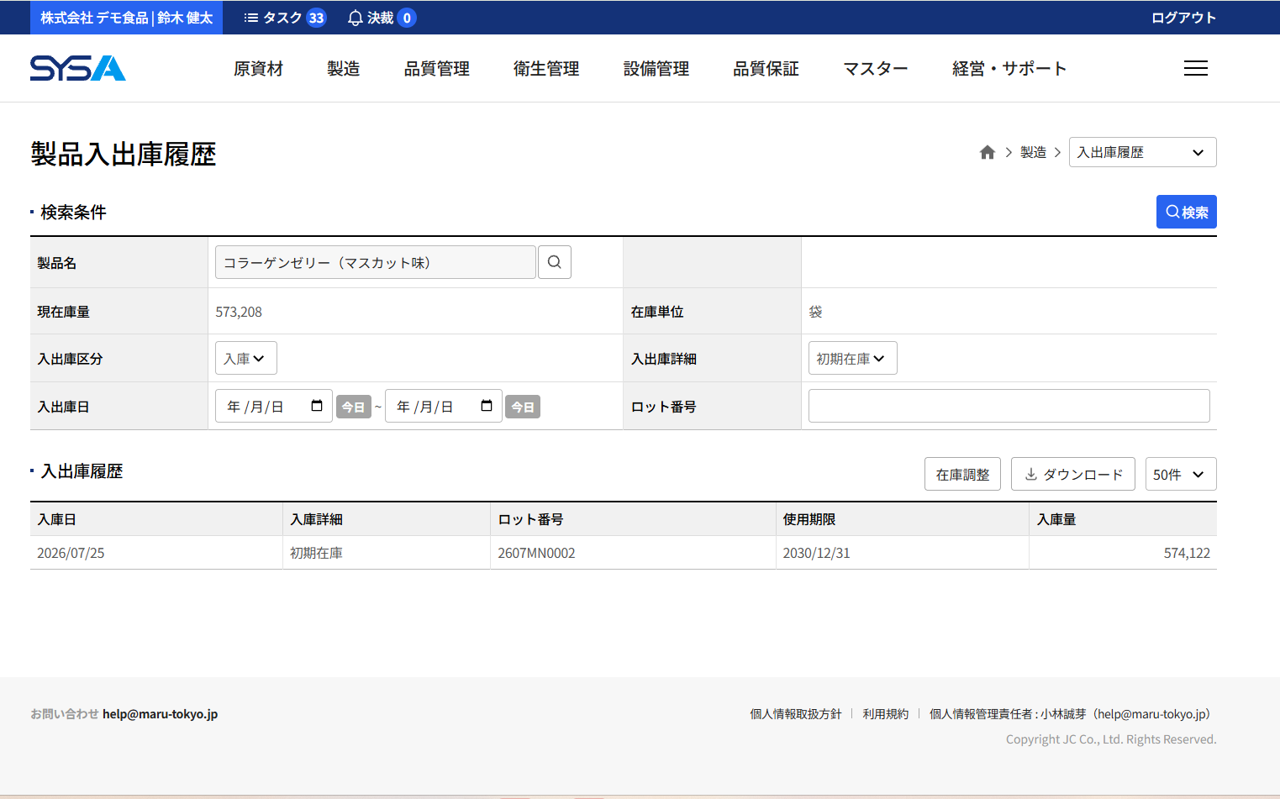Click the 入庫詳細 column header
1280x799 pixels.
pyautogui.click(x=387, y=519)
